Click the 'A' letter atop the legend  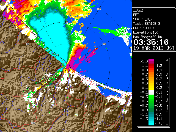(167, 60)
